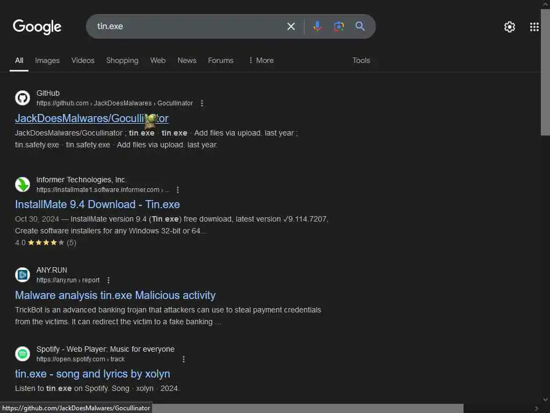The height and width of the screenshot is (413, 550).
Task: Open options menu for GitHub result
Action: [202, 103]
